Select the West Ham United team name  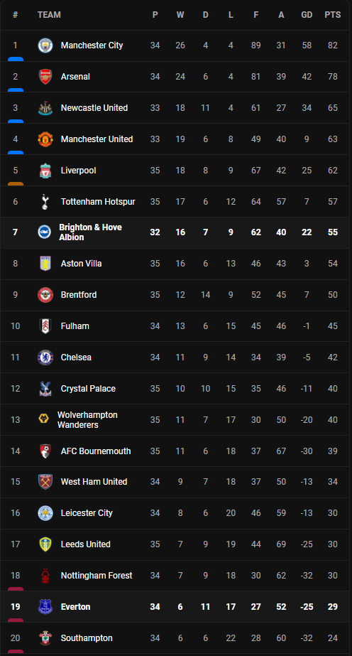coord(94,482)
